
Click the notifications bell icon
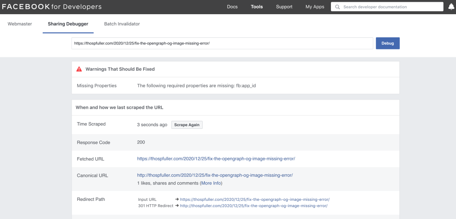coord(452,7)
